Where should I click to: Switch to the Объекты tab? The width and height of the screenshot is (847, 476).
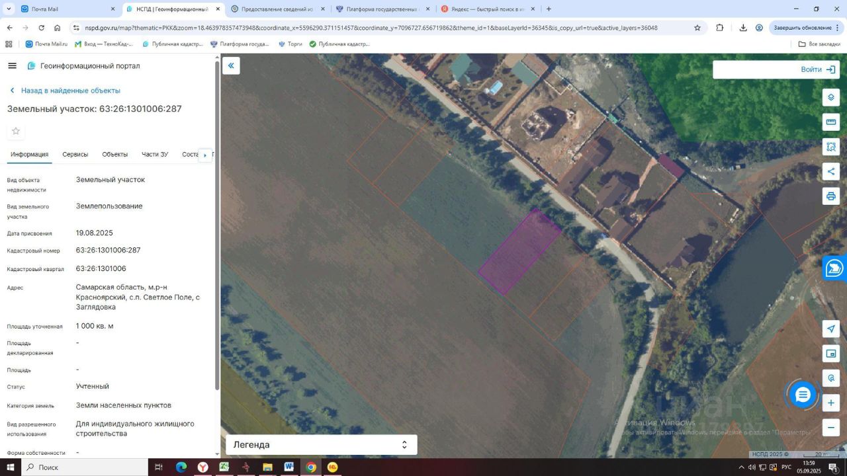(115, 154)
